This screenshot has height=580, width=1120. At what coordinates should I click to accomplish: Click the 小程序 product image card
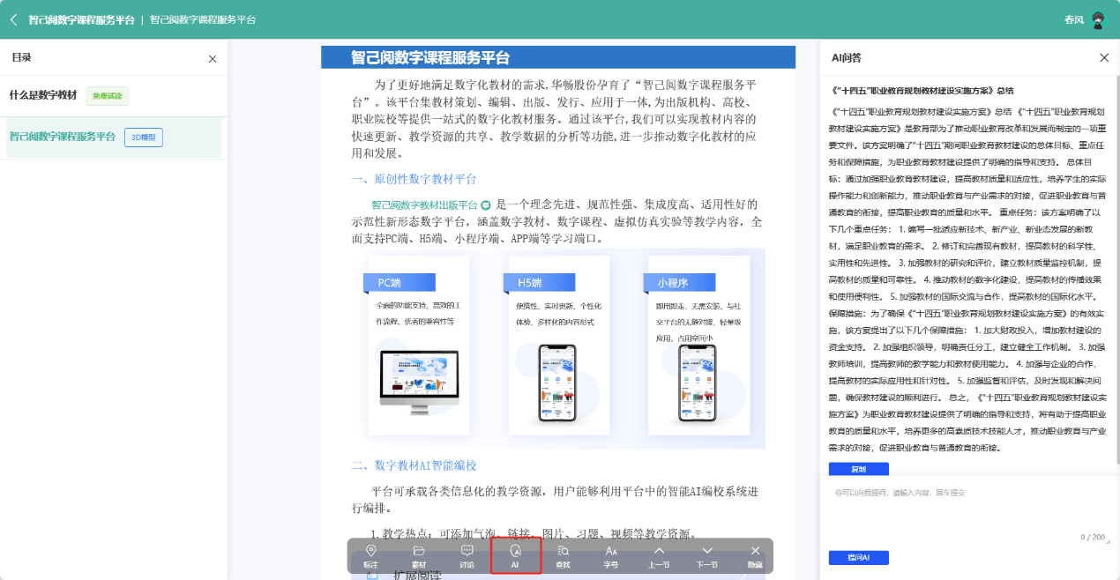[698, 346]
